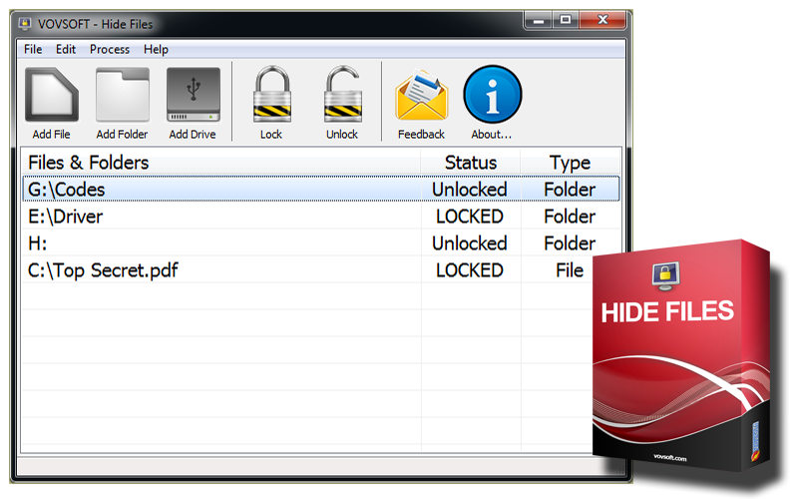Open the About info icon
This screenshot has width=790, height=499.
coord(492,94)
